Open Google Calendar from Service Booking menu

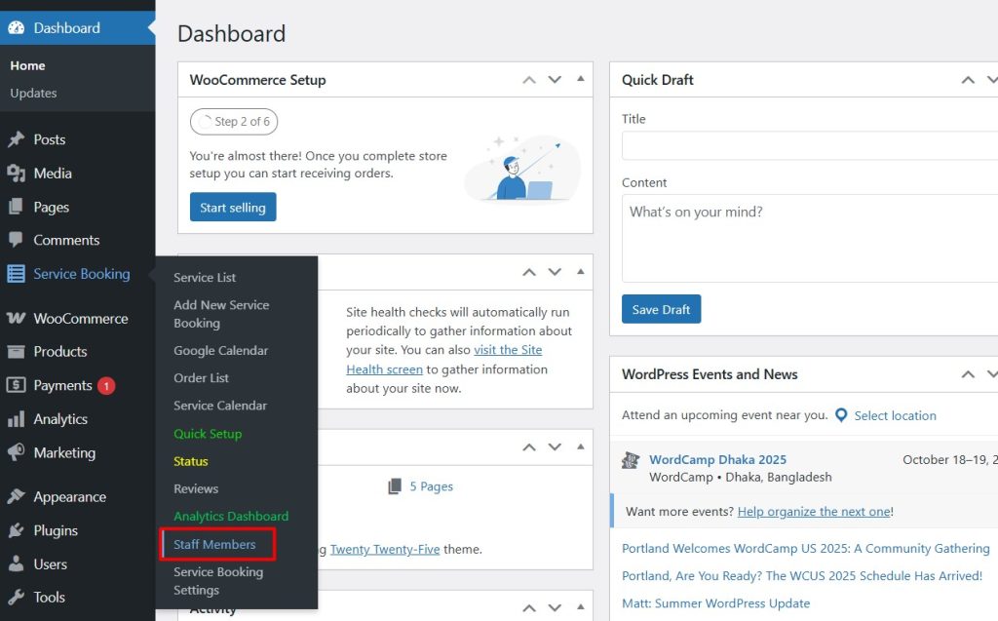(220, 351)
